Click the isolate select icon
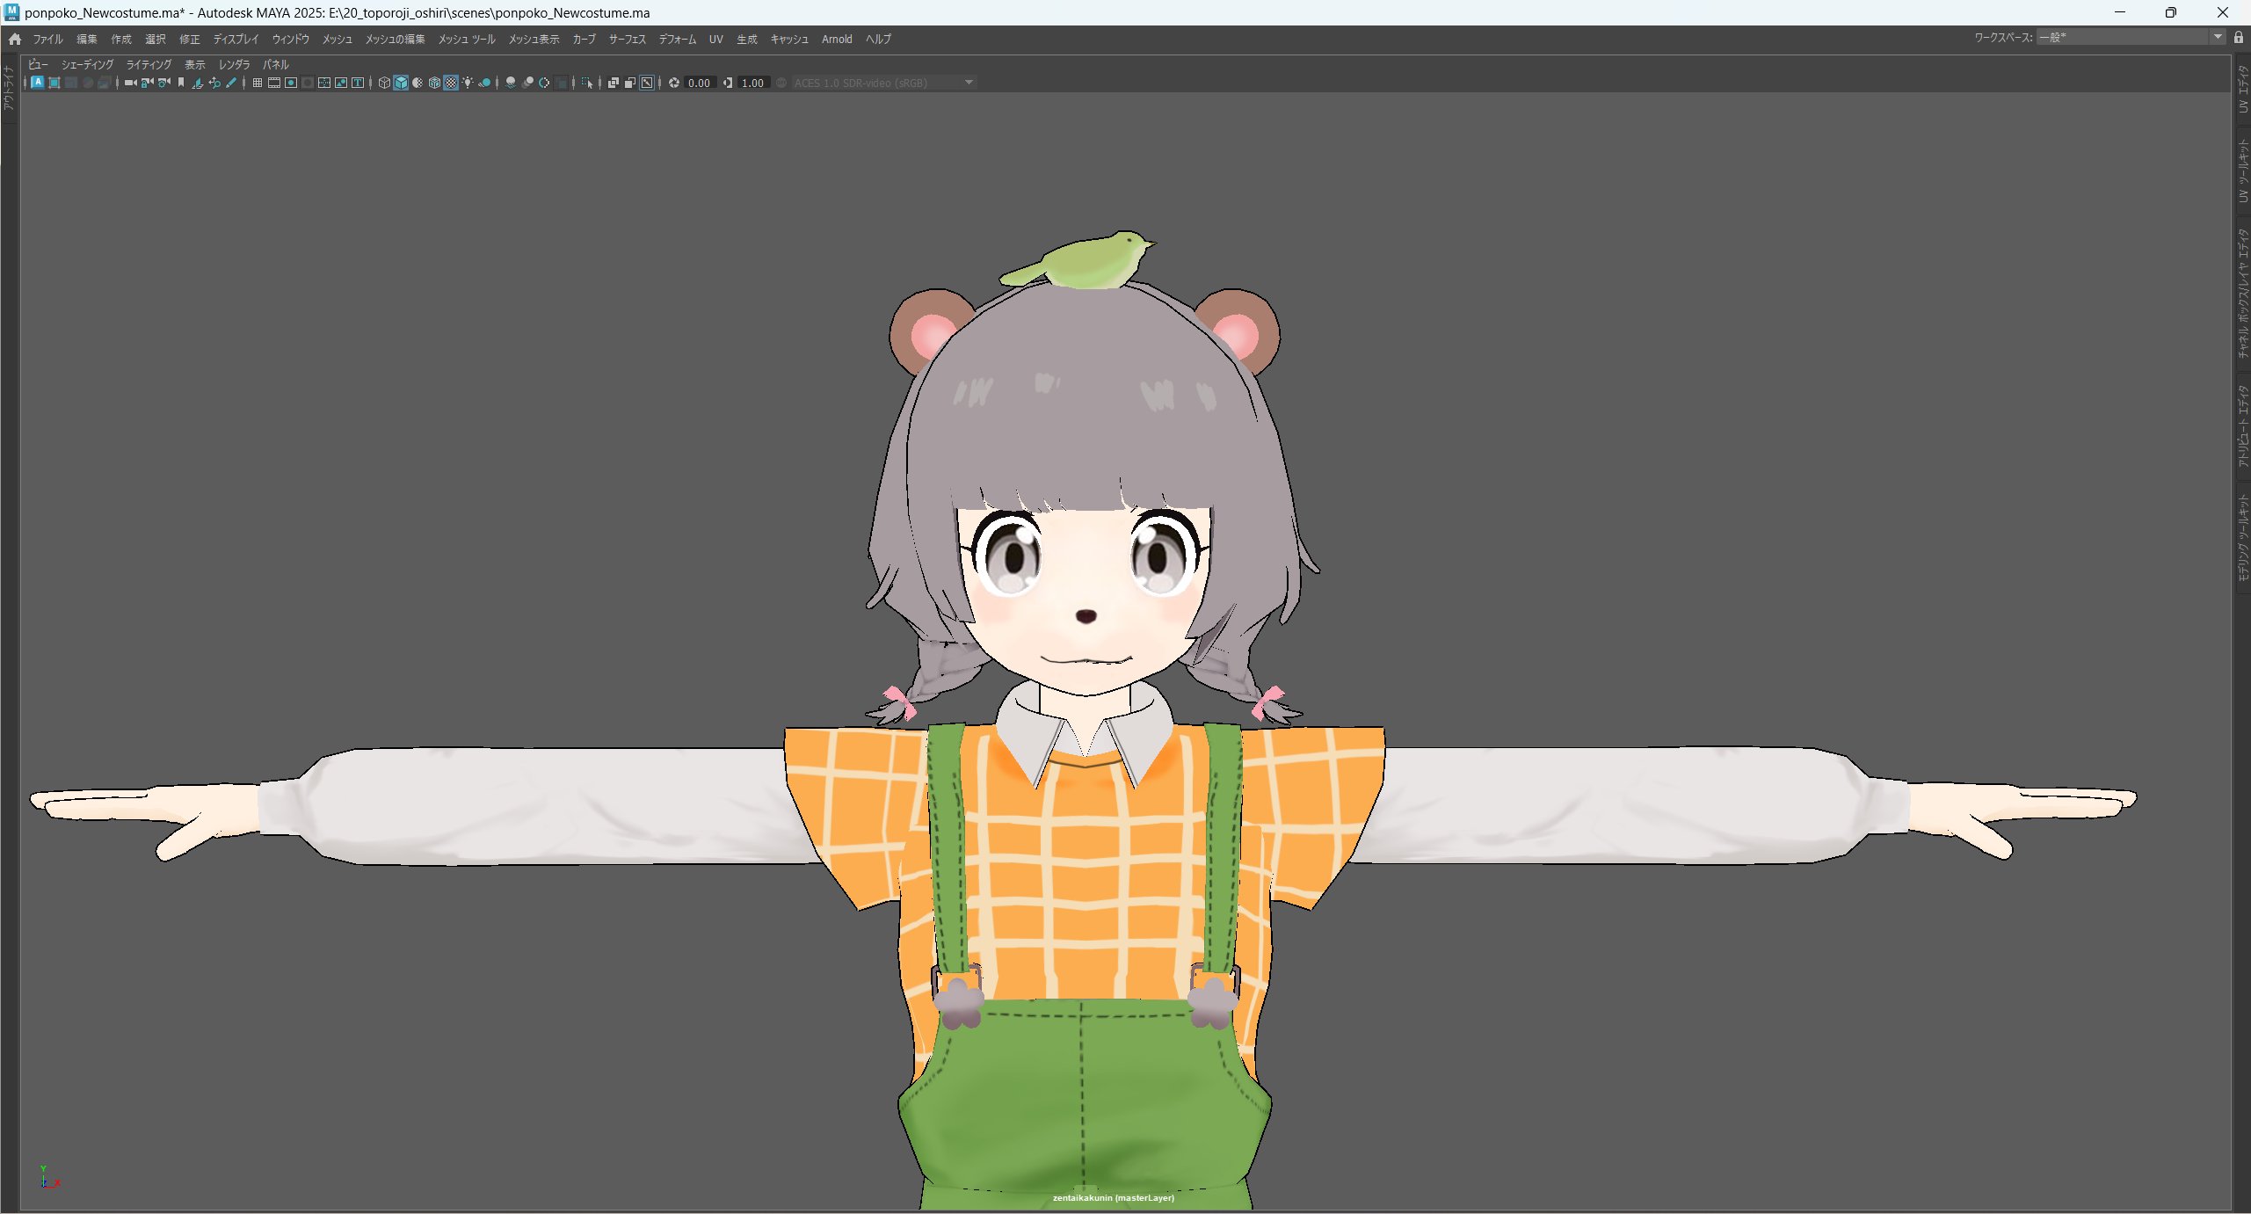2251x1214 pixels. (x=587, y=83)
